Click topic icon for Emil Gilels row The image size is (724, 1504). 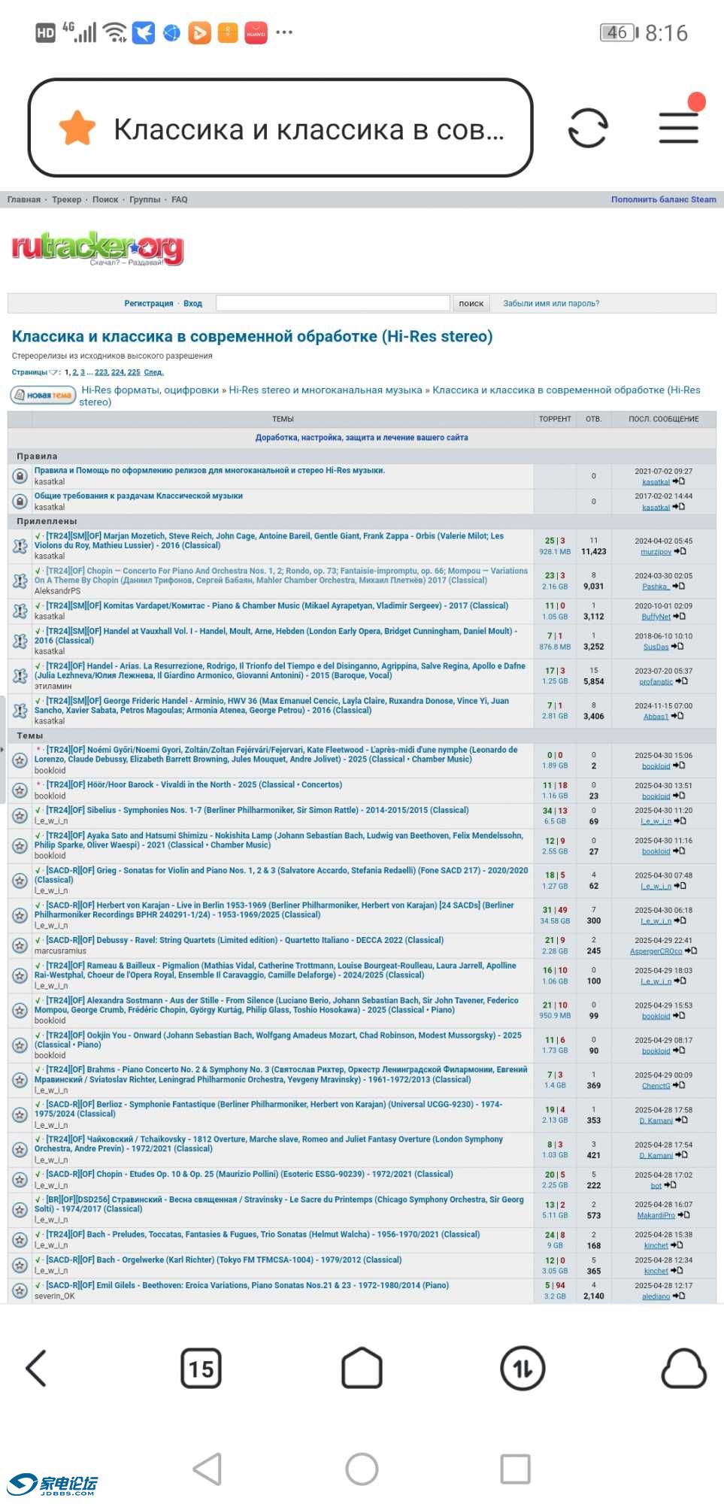[x=20, y=1290]
